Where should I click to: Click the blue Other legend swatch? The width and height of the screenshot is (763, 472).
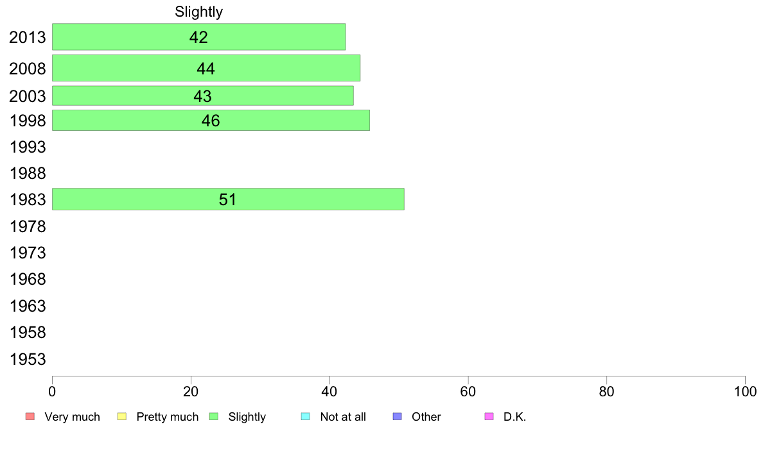tap(398, 417)
